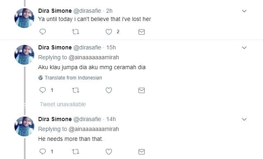This screenshot has height=159, width=263.
Task: Open dropdown chevron on the 14h tweet
Action: pos(244,119)
